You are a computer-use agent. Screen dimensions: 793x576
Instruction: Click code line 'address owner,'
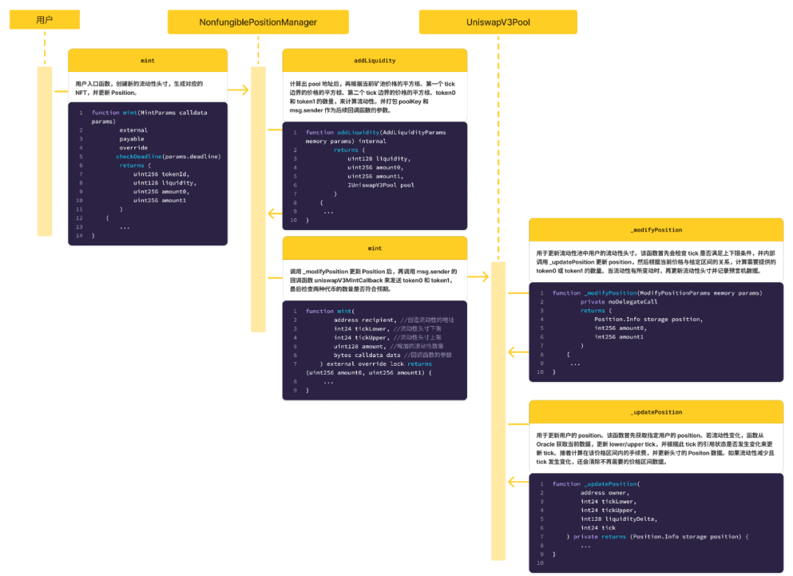tap(604, 493)
